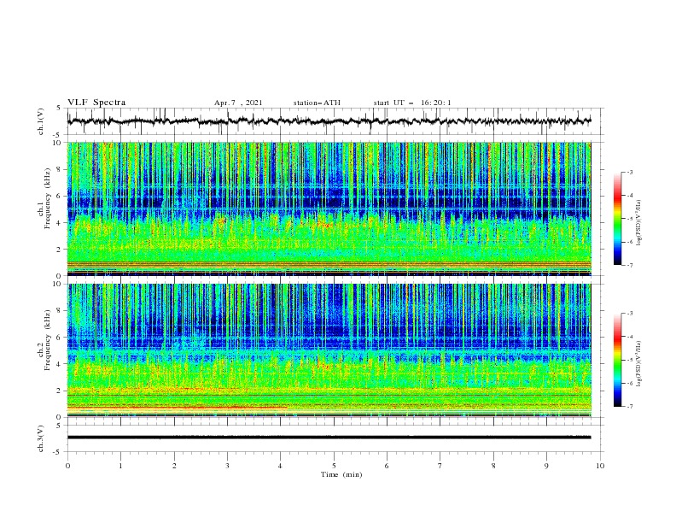Screen dimensions: 676x523
Task: Click the "Time (min)" axis label
Action: coord(341,474)
